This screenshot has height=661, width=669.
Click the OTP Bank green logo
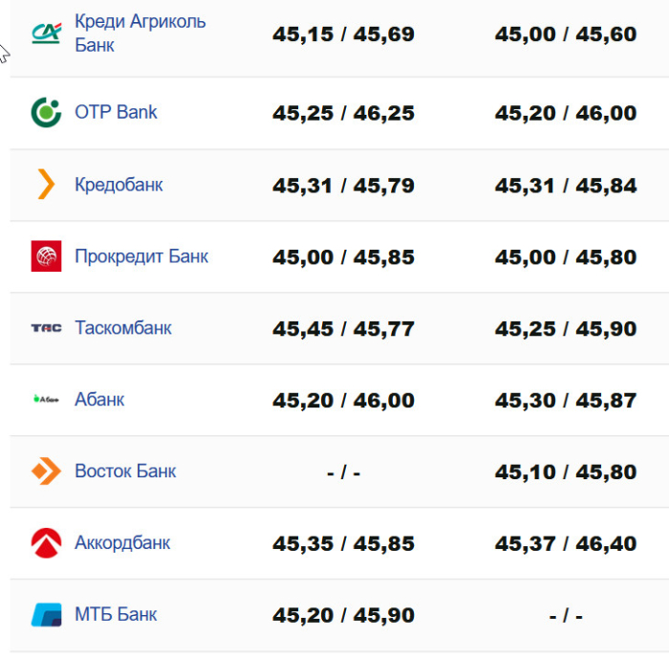(x=46, y=113)
